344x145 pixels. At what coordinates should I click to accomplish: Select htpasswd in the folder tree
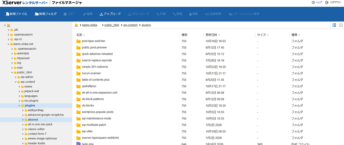(23, 58)
